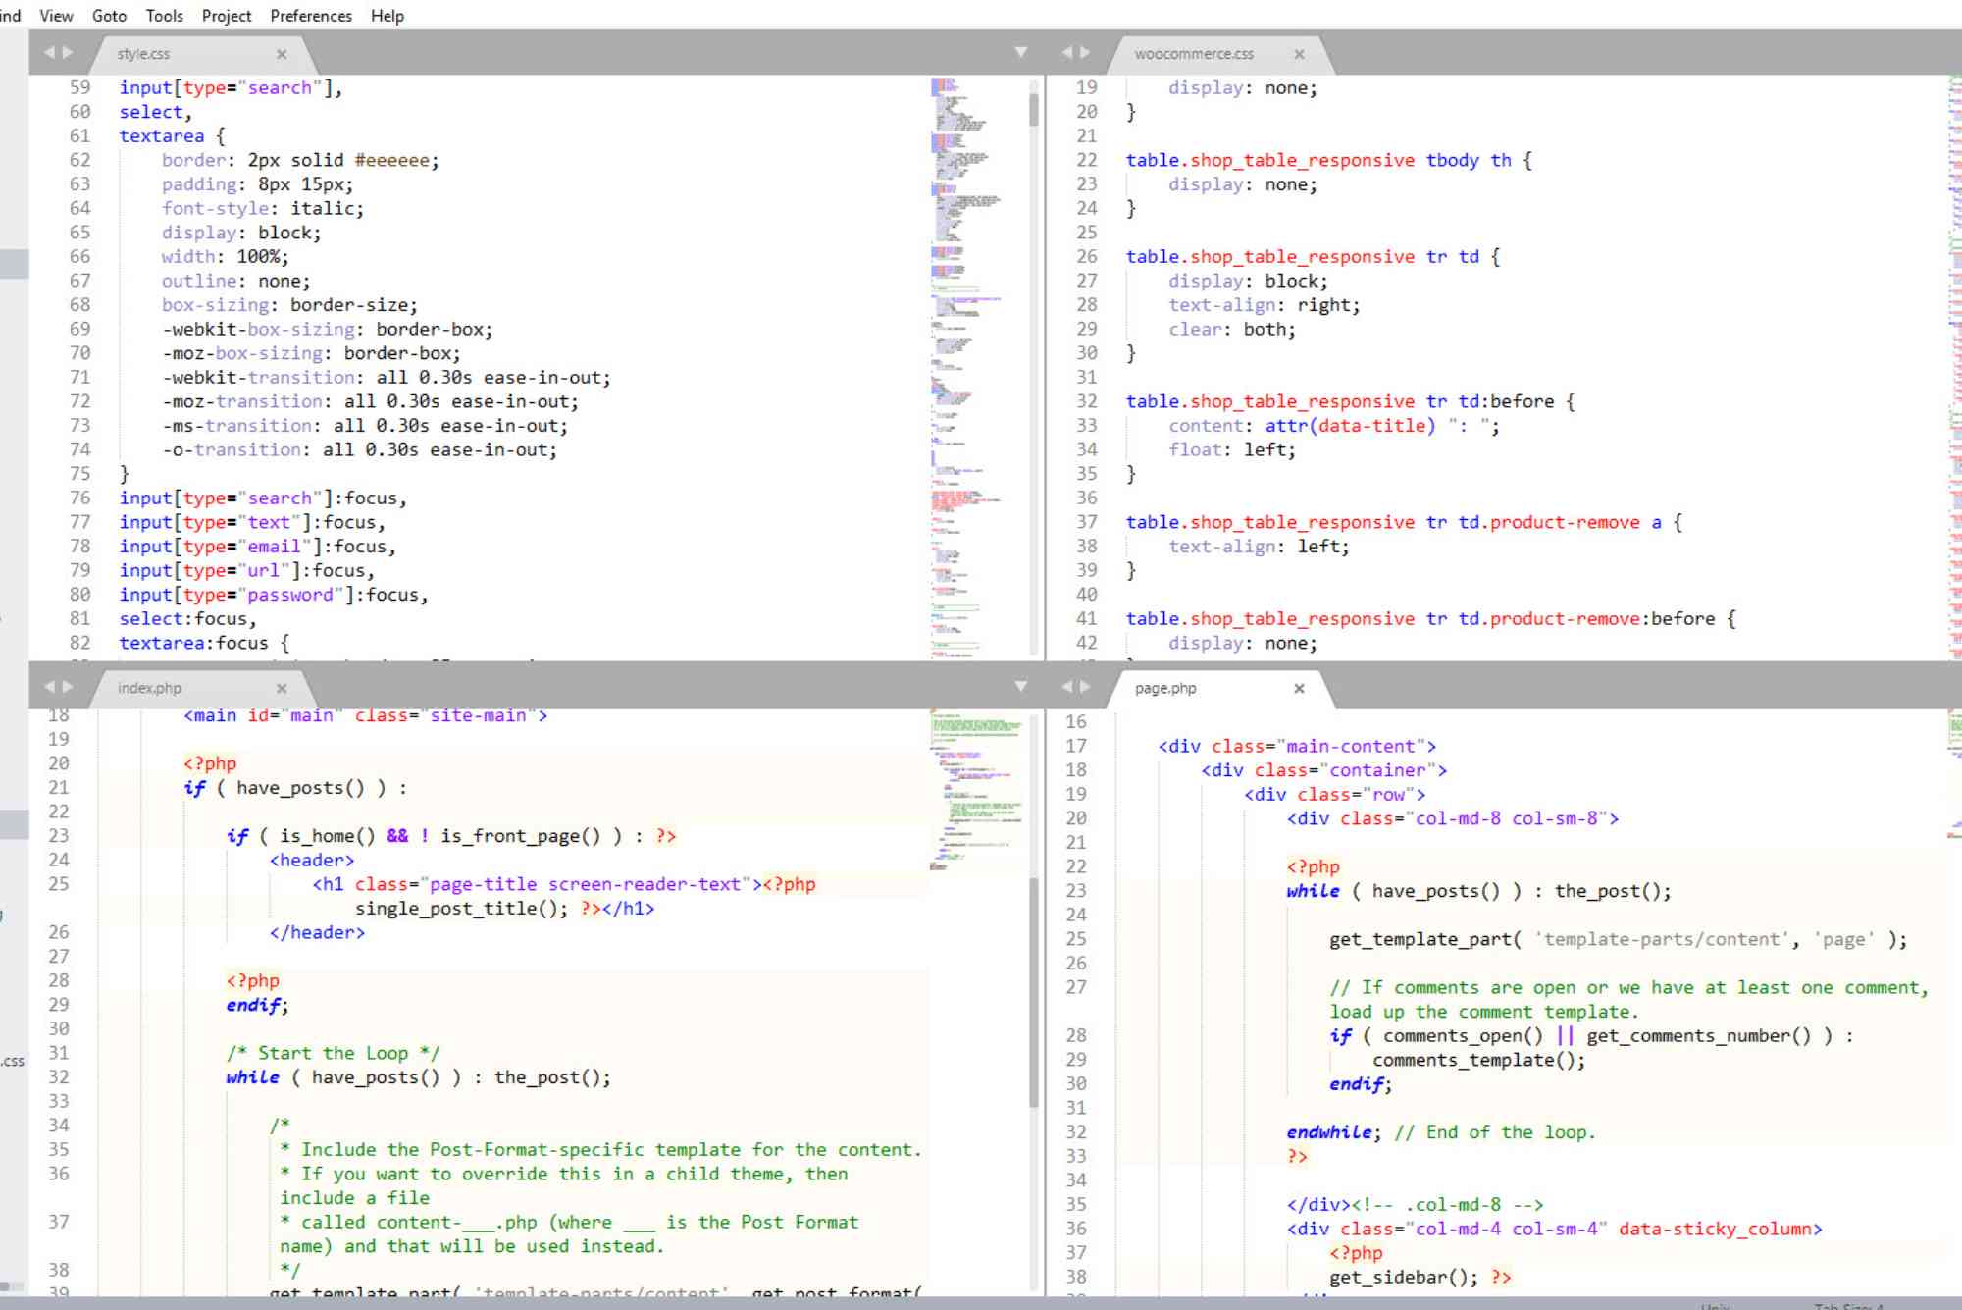Viewport: 1962px width, 1310px height.
Task: Open the Project menu
Action: pyautogui.click(x=227, y=16)
